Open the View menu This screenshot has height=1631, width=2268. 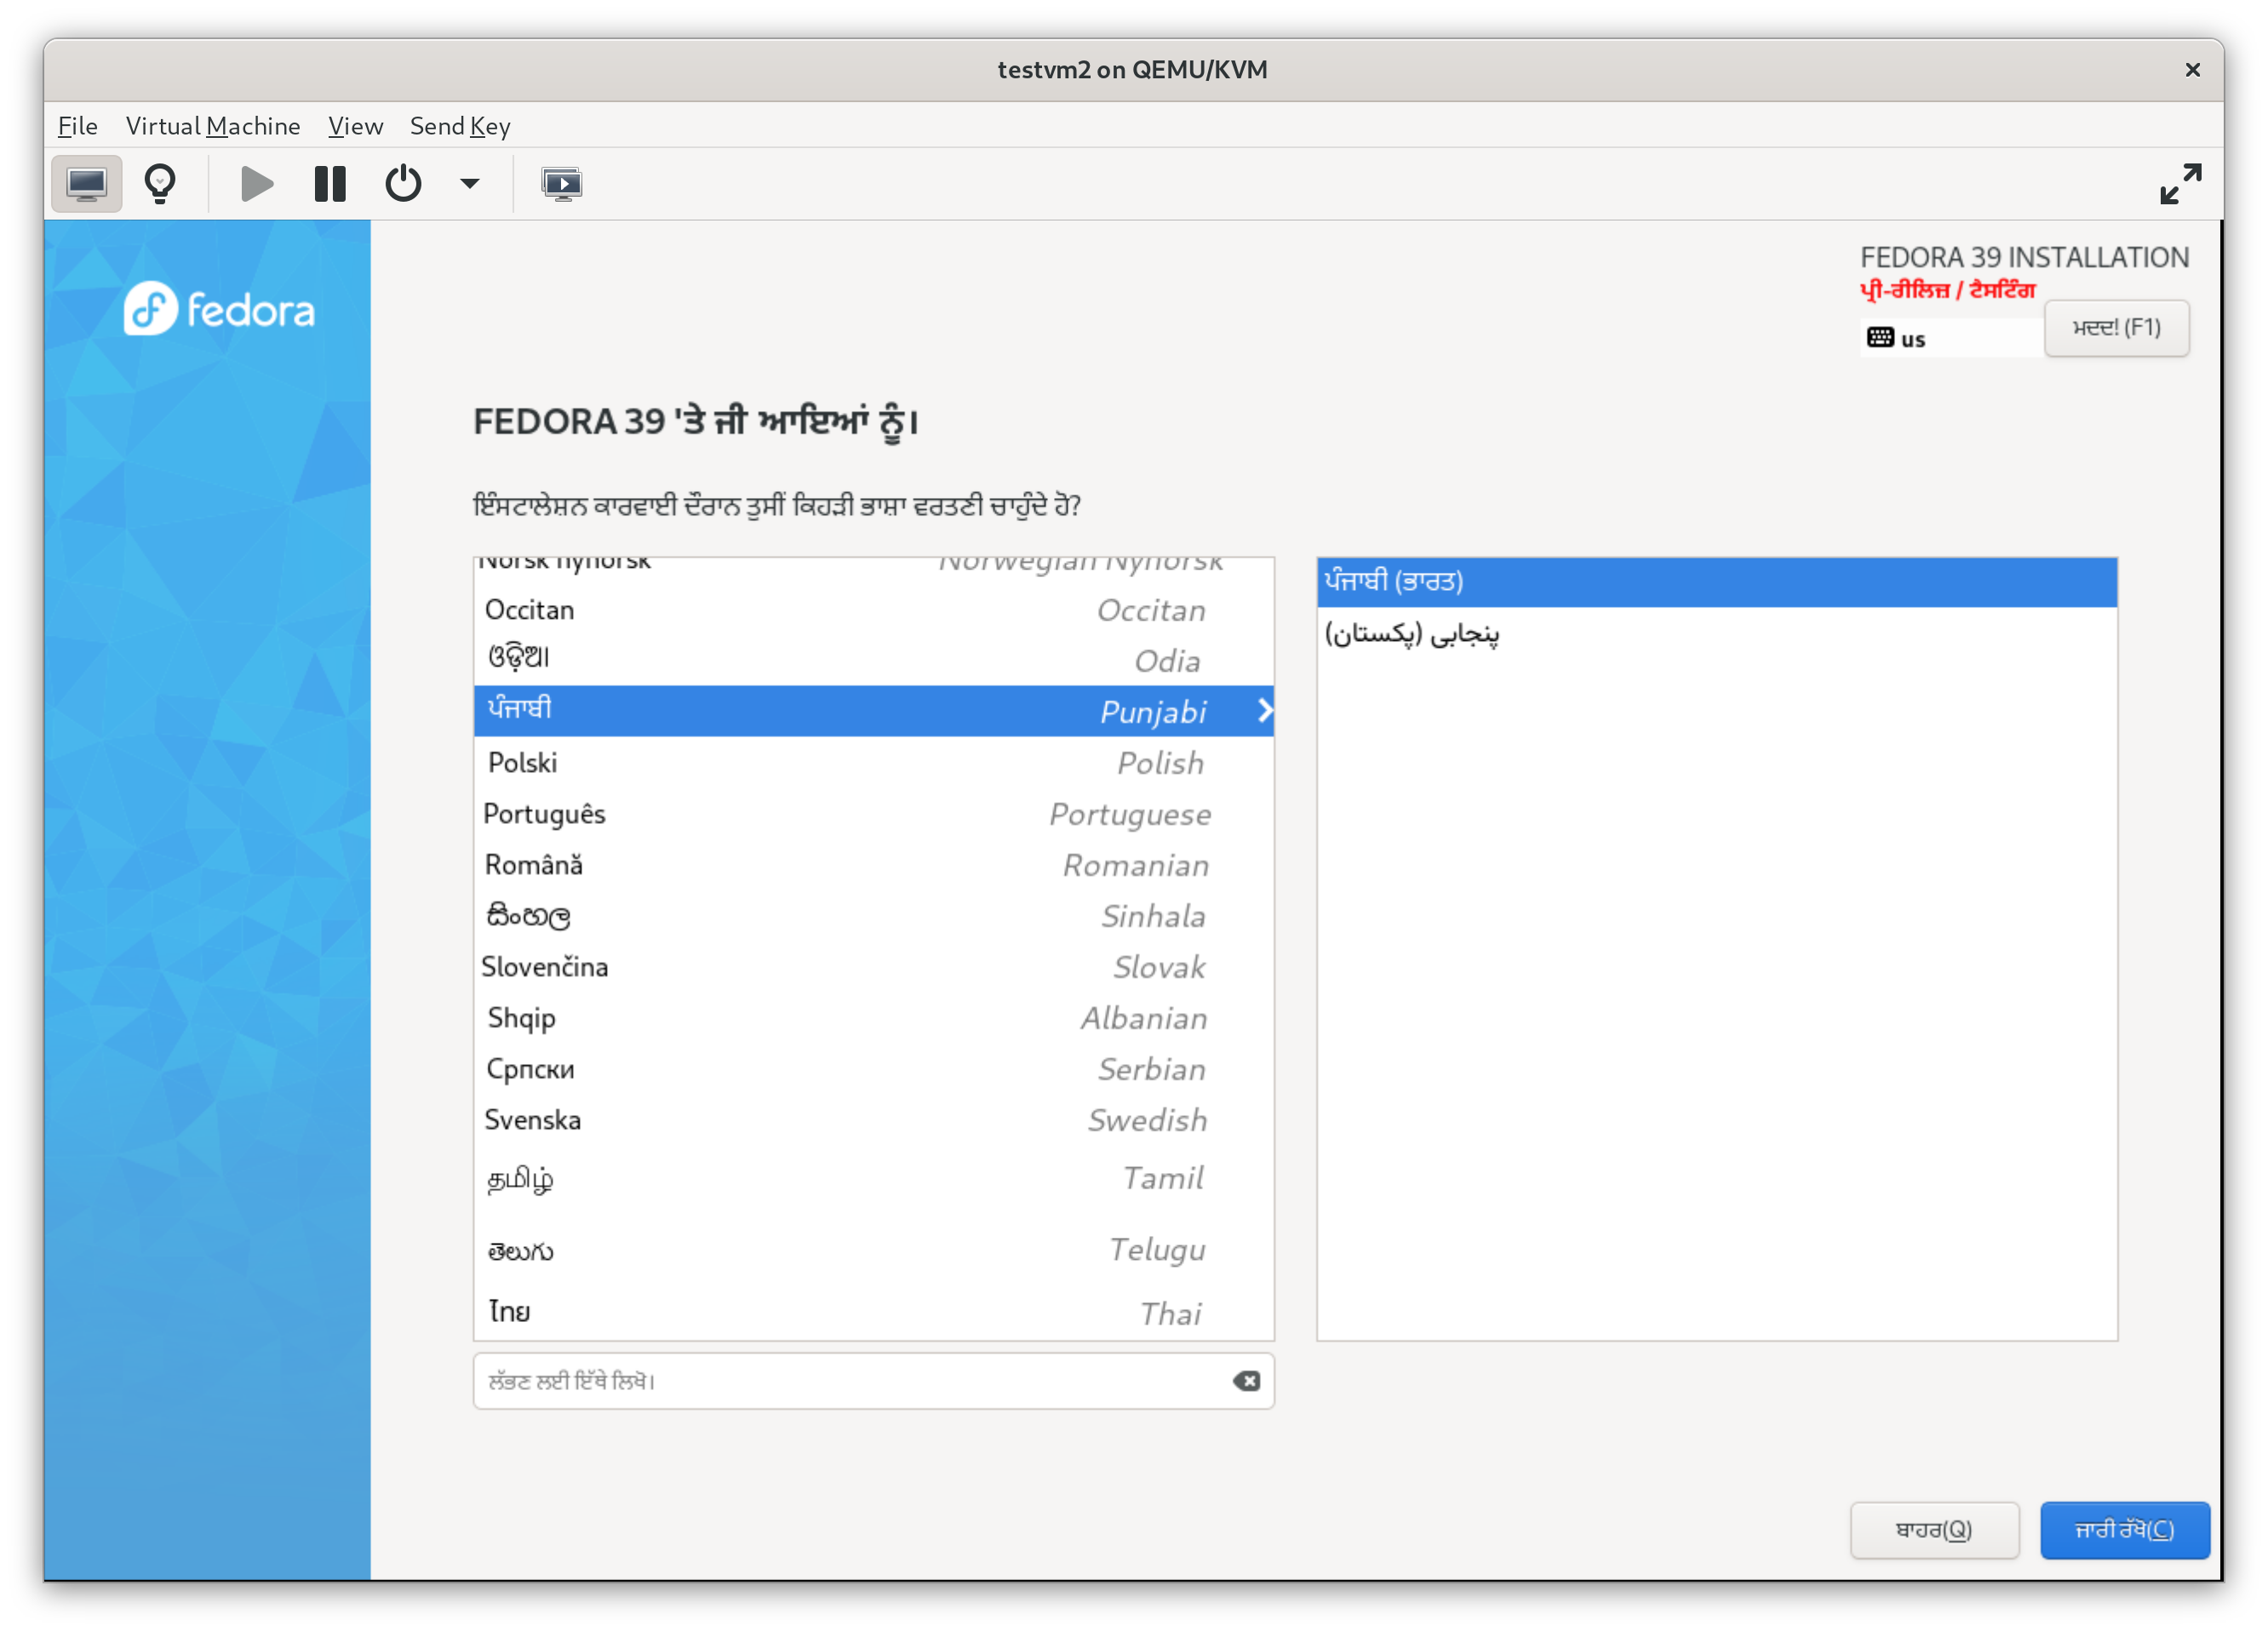coord(356,126)
